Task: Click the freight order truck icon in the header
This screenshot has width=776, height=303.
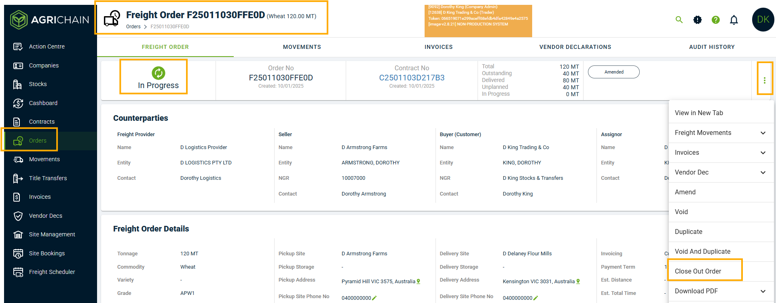Action: click(112, 18)
